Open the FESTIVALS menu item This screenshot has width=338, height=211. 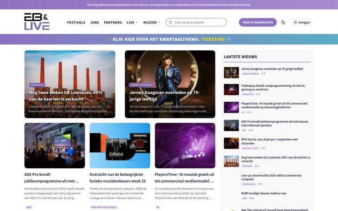[76, 23]
